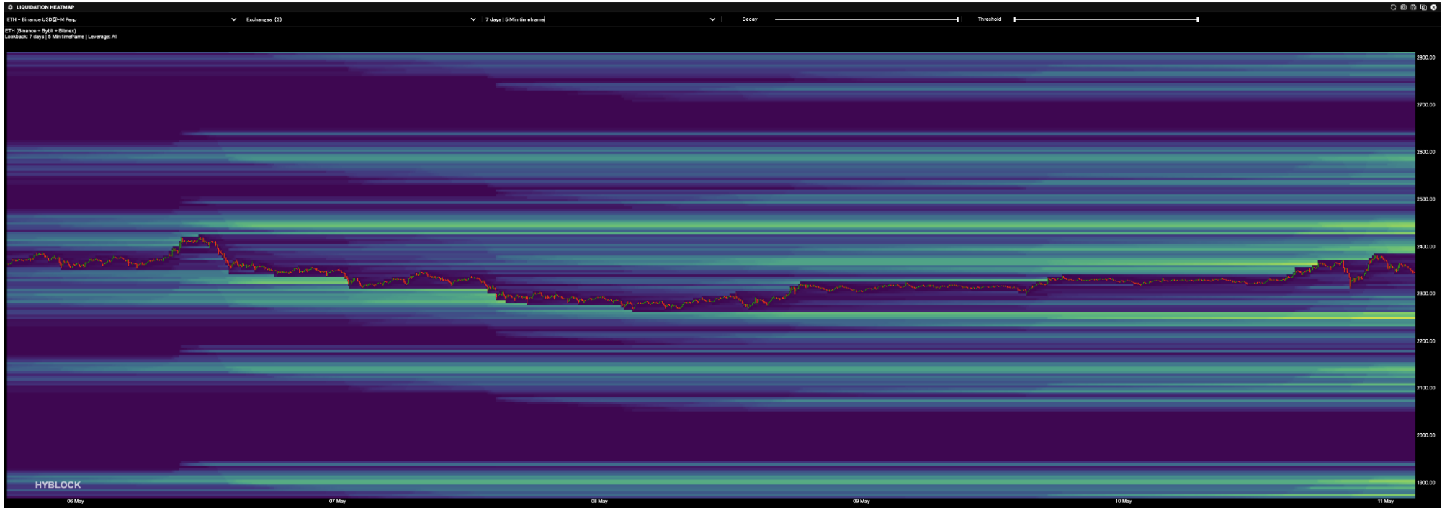Click the "06 May" date axis label
Screen dimensions: 1442x508
pyautogui.click(x=76, y=502)
